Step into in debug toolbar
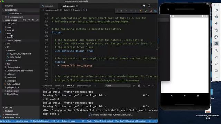 click(131, 11)
